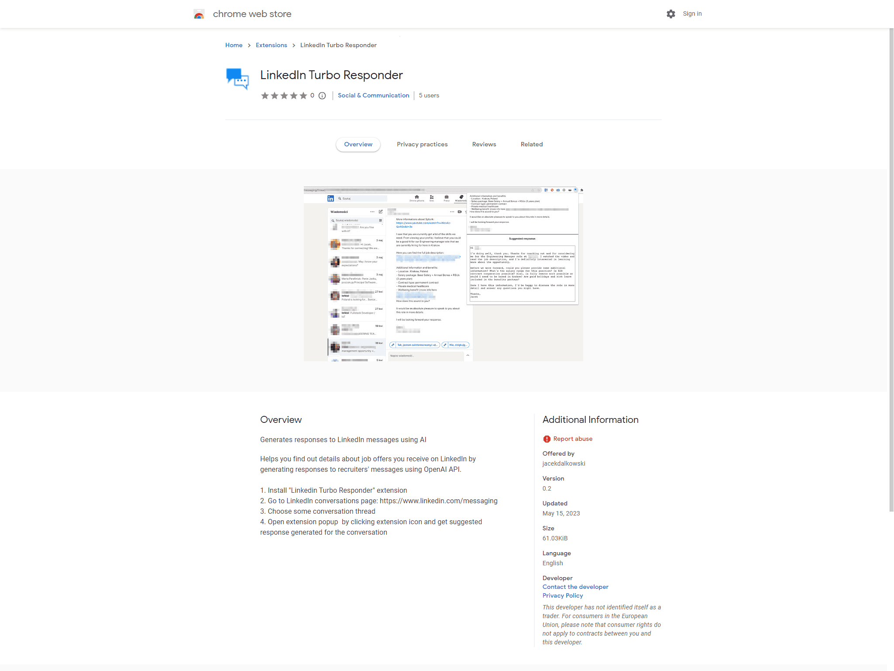Click 'Generates responses to LinkedIn messages using AI'
Screen dimensions: 894x671
(x=343, y=440)
